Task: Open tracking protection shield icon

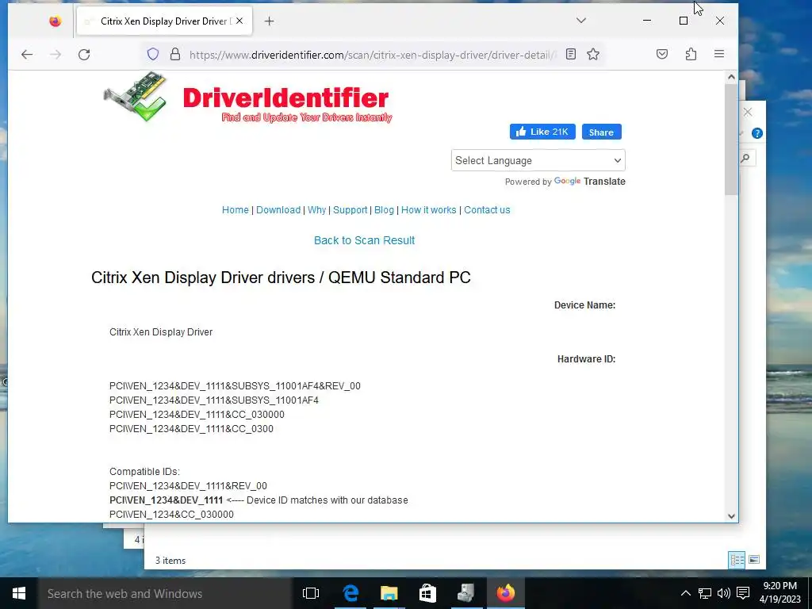Action: (x=153, y=54)
